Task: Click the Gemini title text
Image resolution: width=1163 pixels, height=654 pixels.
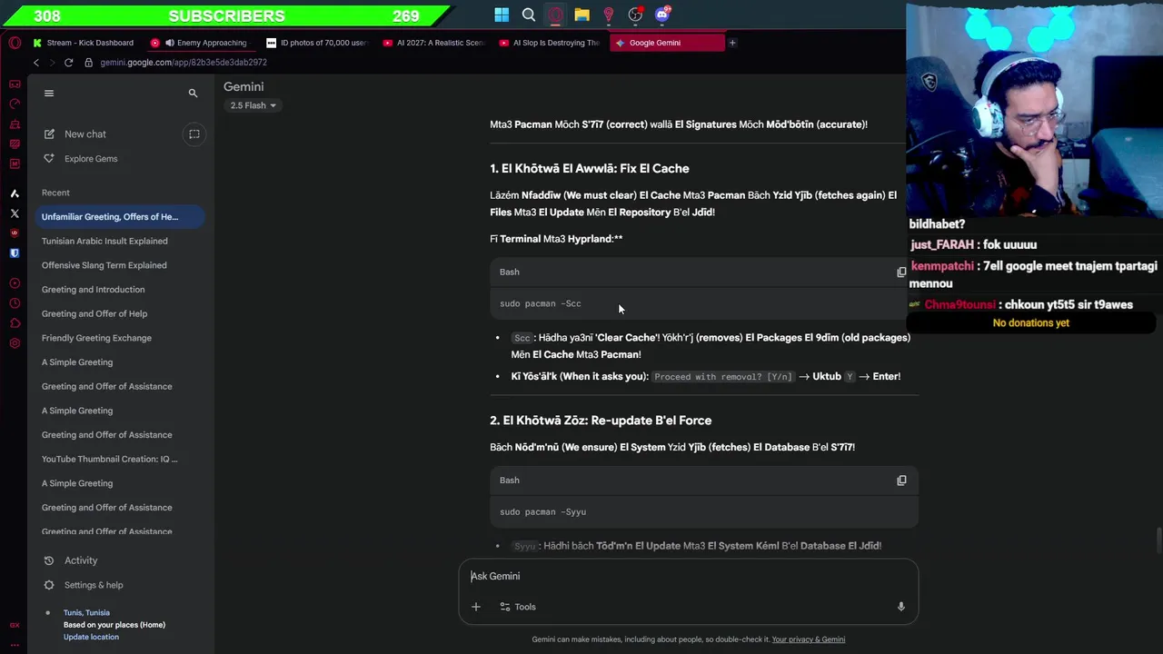Action: (244, 86)
